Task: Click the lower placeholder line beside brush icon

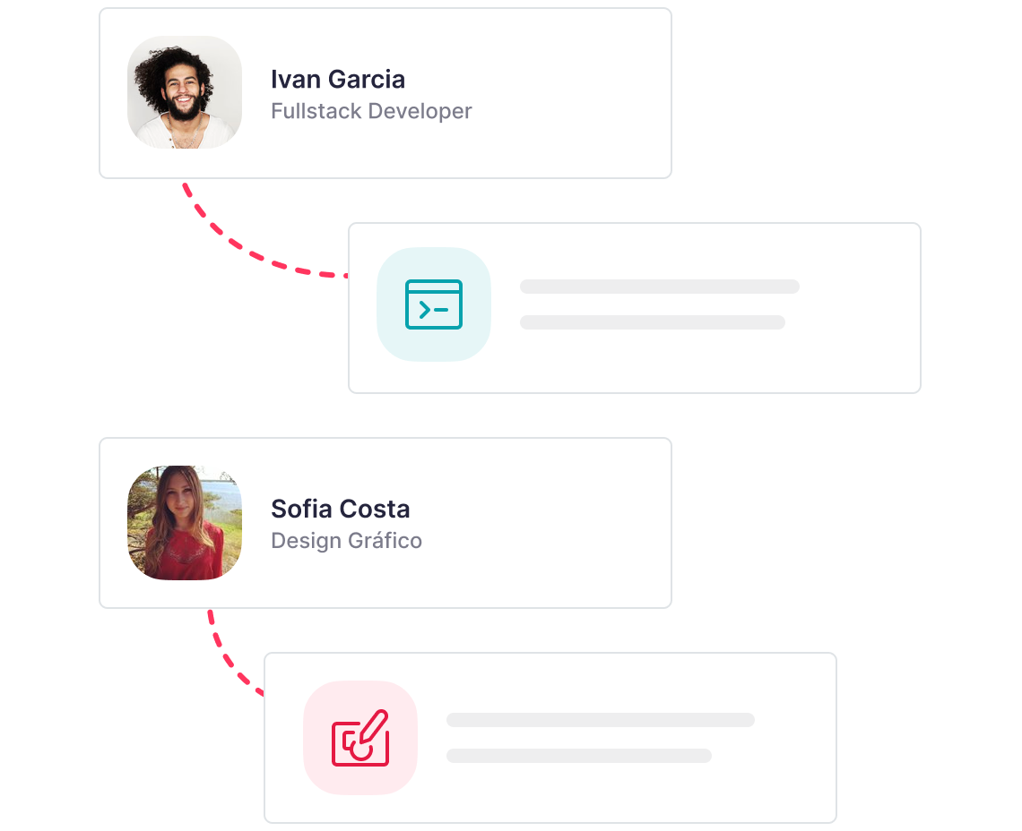Action: coord(578,756)
